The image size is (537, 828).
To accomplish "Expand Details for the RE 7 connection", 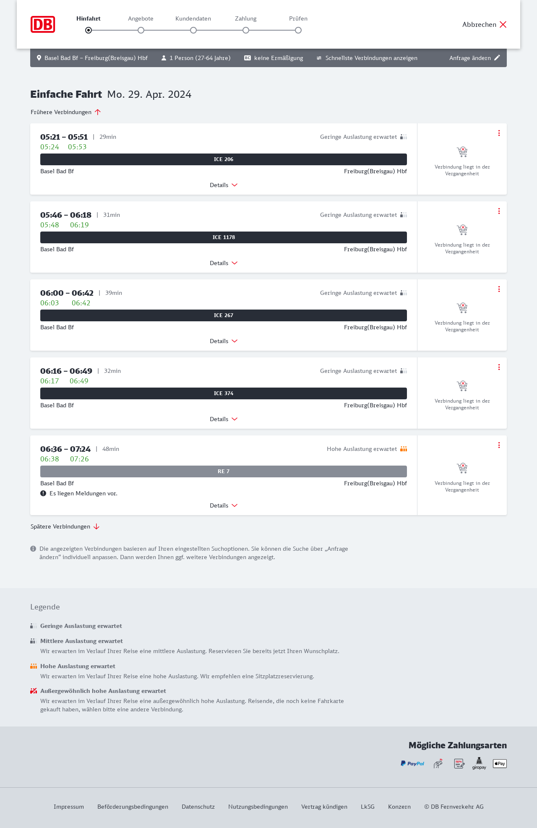I will tap(224, 505).
